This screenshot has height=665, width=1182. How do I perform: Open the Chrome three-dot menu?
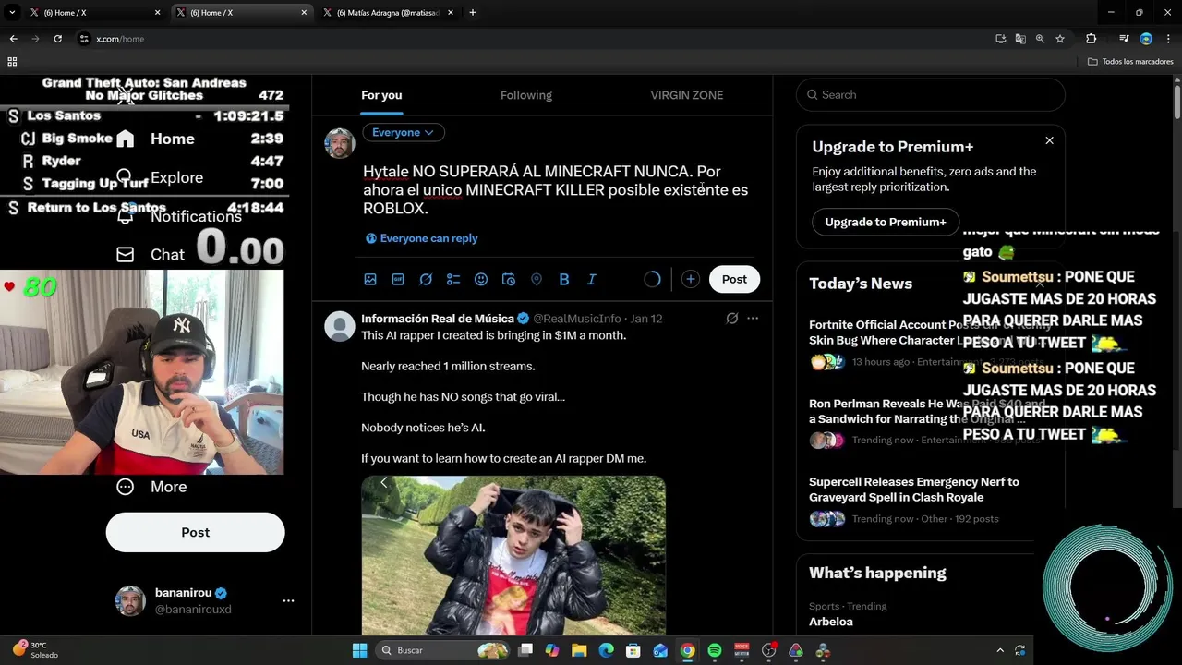1167,39
